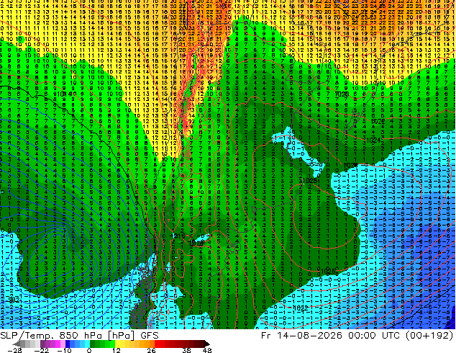456x353 pixels.
Task: Click the '38' color scale label
Action: tap(186, 350)
